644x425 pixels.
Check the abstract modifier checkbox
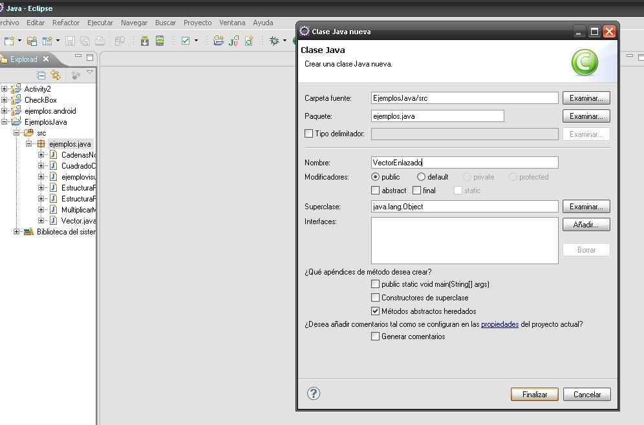pos(375,191)
